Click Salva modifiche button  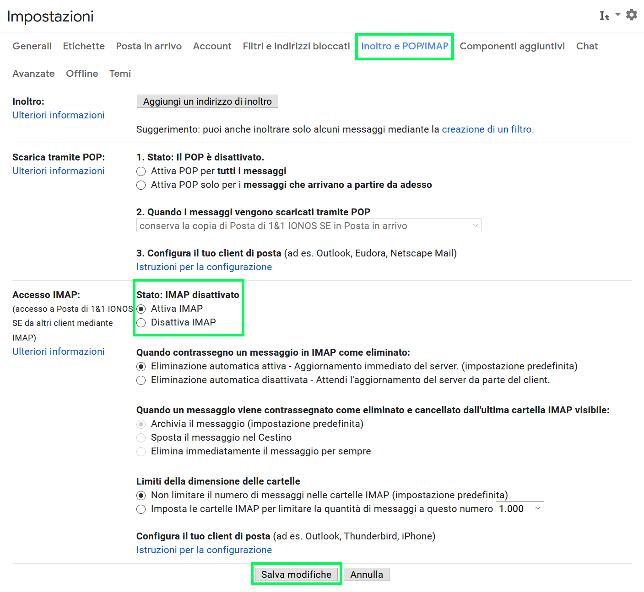[x=296, y=575]
